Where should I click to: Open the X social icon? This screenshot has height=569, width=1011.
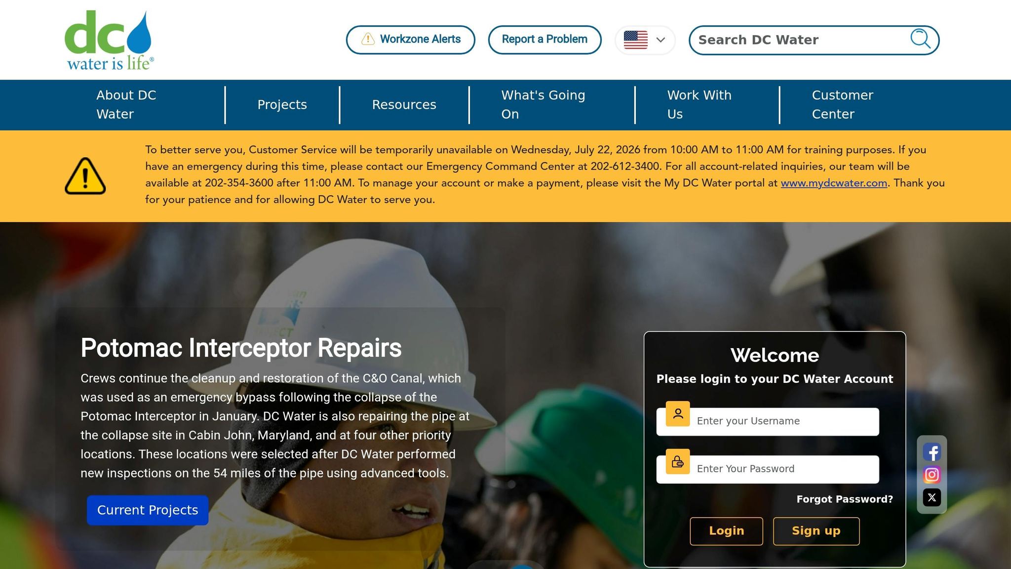932,497
